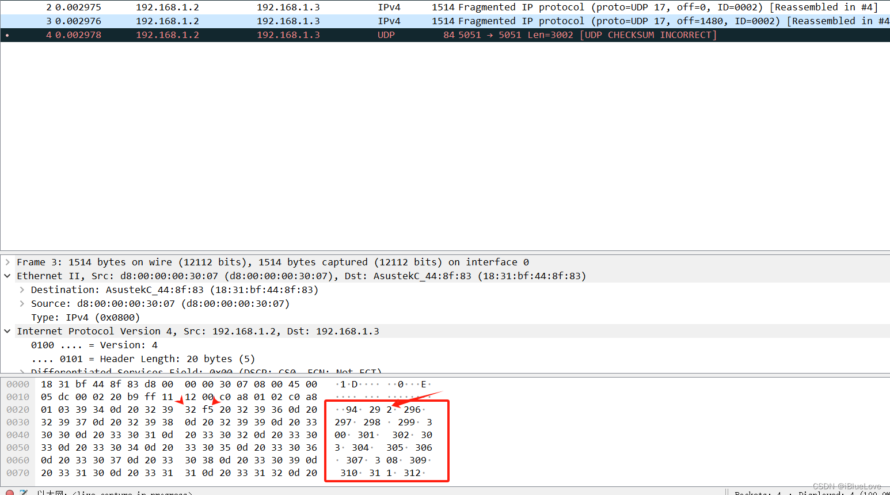Click offset 0020 in the hex pane

click(17, 409)
